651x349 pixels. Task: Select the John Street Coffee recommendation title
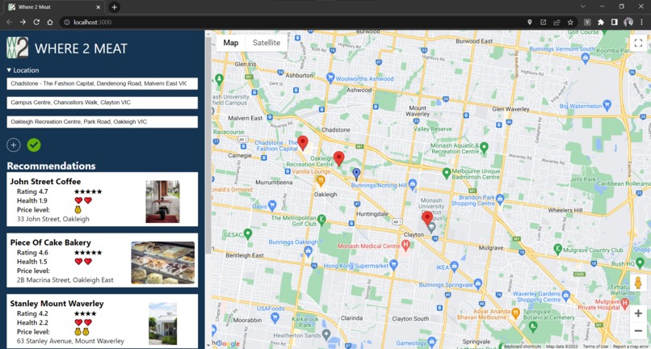coord(45,182)
